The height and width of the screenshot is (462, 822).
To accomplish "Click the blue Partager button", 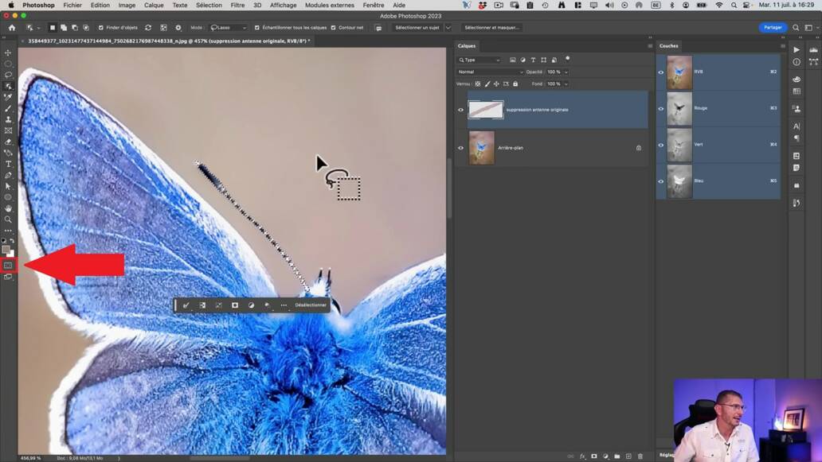I will point(773,28).
